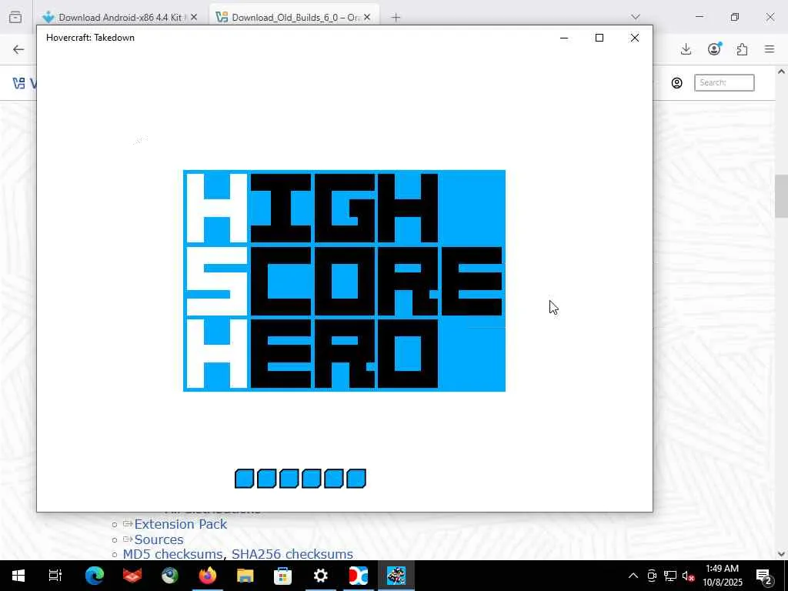The height and width of the screenshot is (591, 788).
Task: Show hidden system tray icons
Action: click(x=633, y=576)
